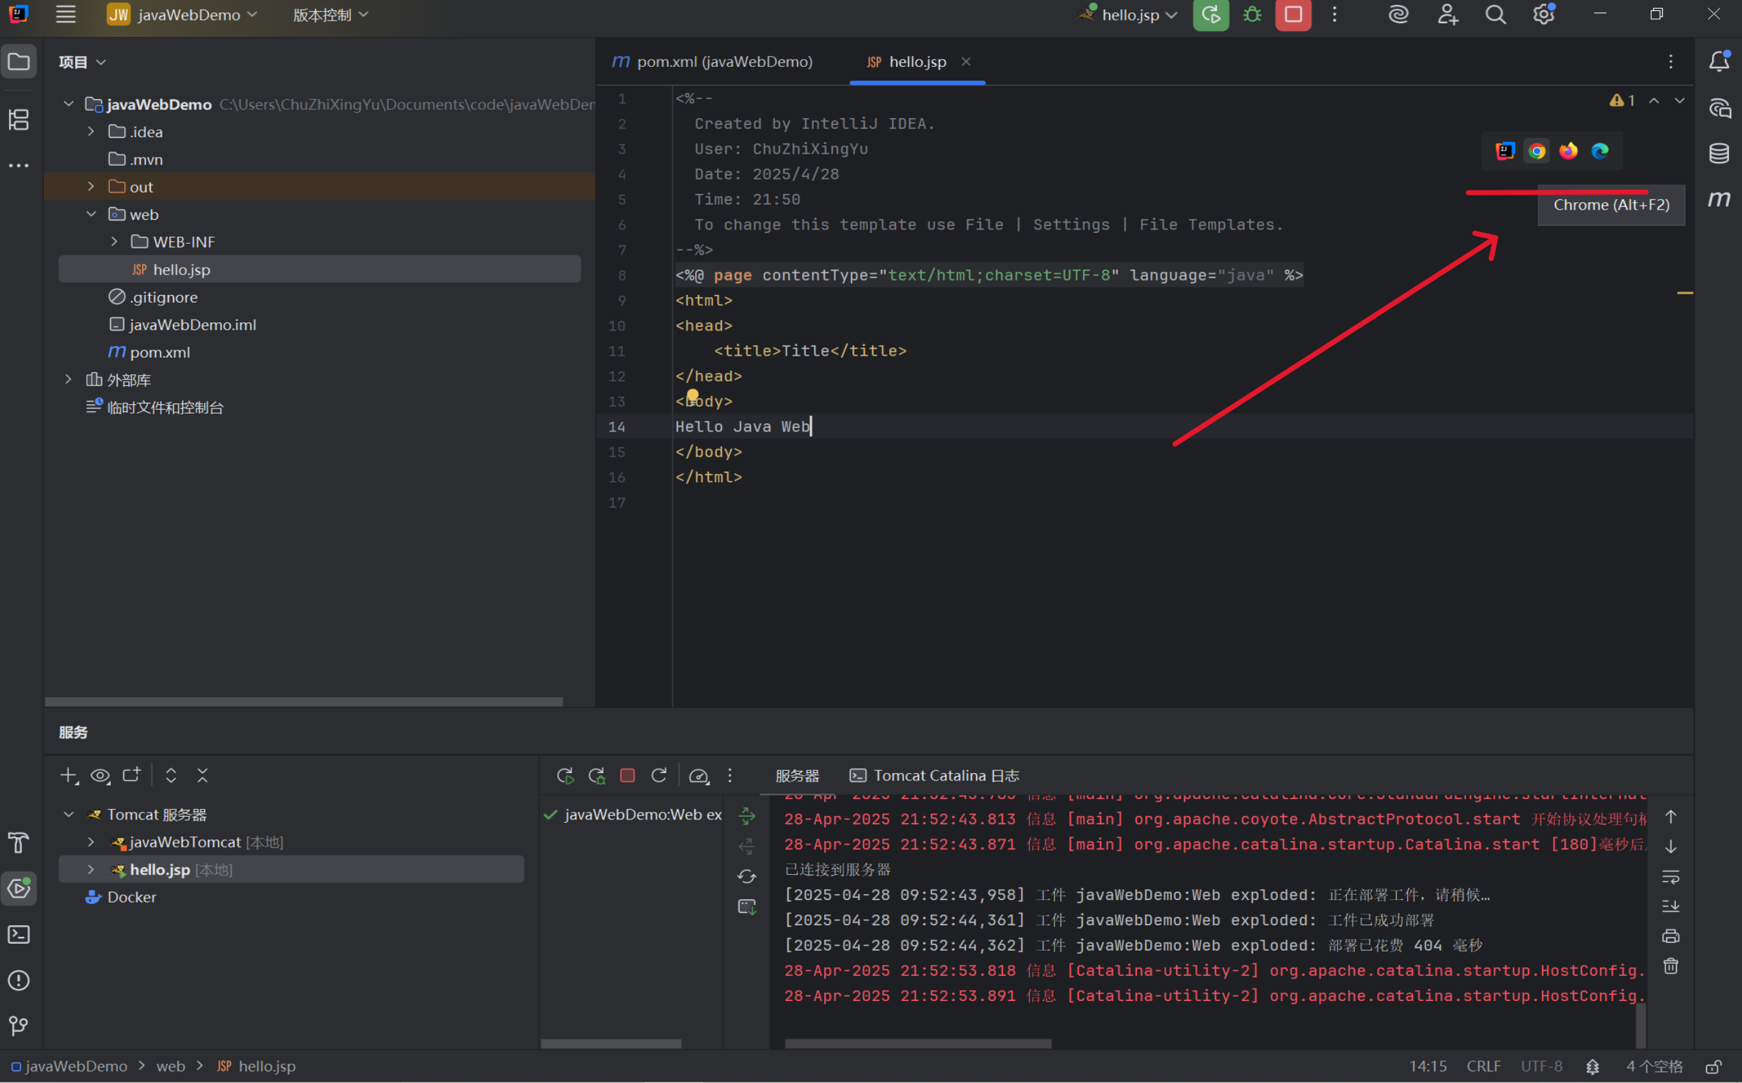
Task: Open the Database tool window
Action: pyautogui.click(x=1719, y=152)
